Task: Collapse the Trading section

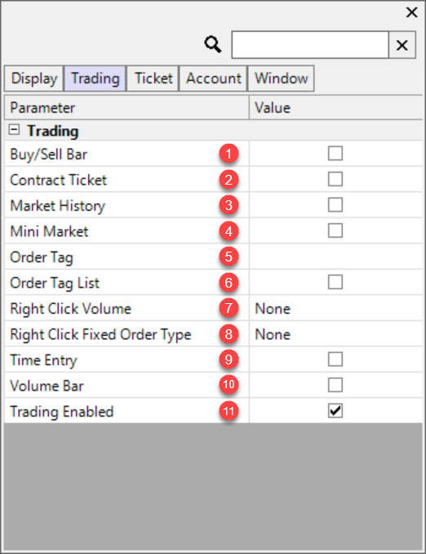Action: click(14, 130)
